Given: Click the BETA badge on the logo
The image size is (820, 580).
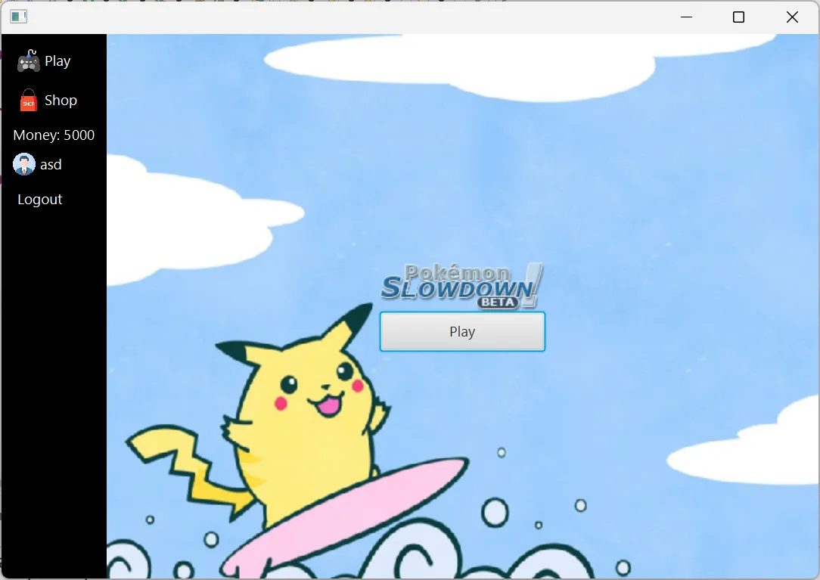Looking at the screenshot, I should [x=498, y=302].
